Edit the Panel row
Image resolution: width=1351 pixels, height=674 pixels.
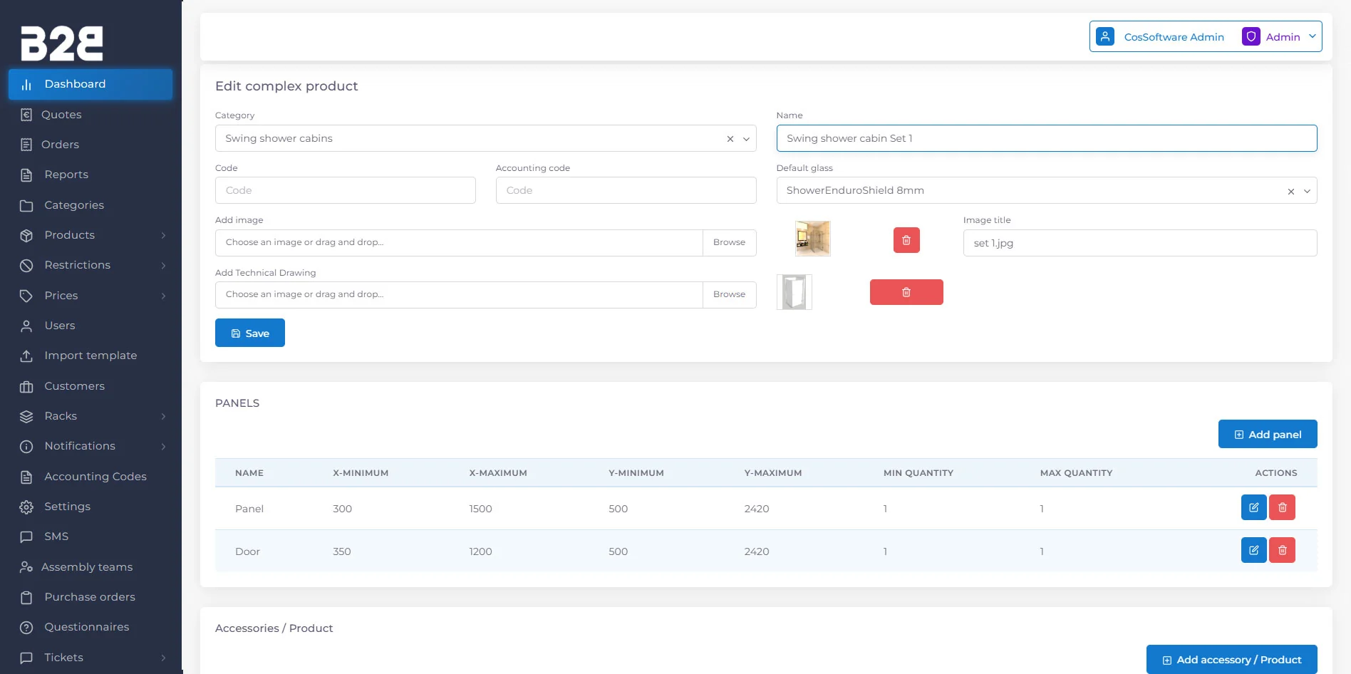tap(1253, 508)
